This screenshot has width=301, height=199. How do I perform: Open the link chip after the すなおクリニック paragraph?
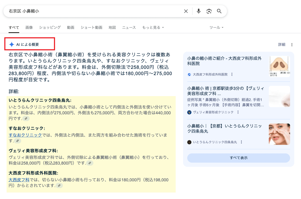[x=17, y=141]
